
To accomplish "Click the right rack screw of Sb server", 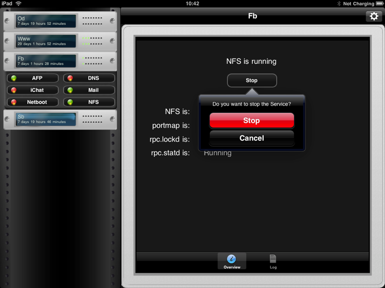I will point(113,119).
